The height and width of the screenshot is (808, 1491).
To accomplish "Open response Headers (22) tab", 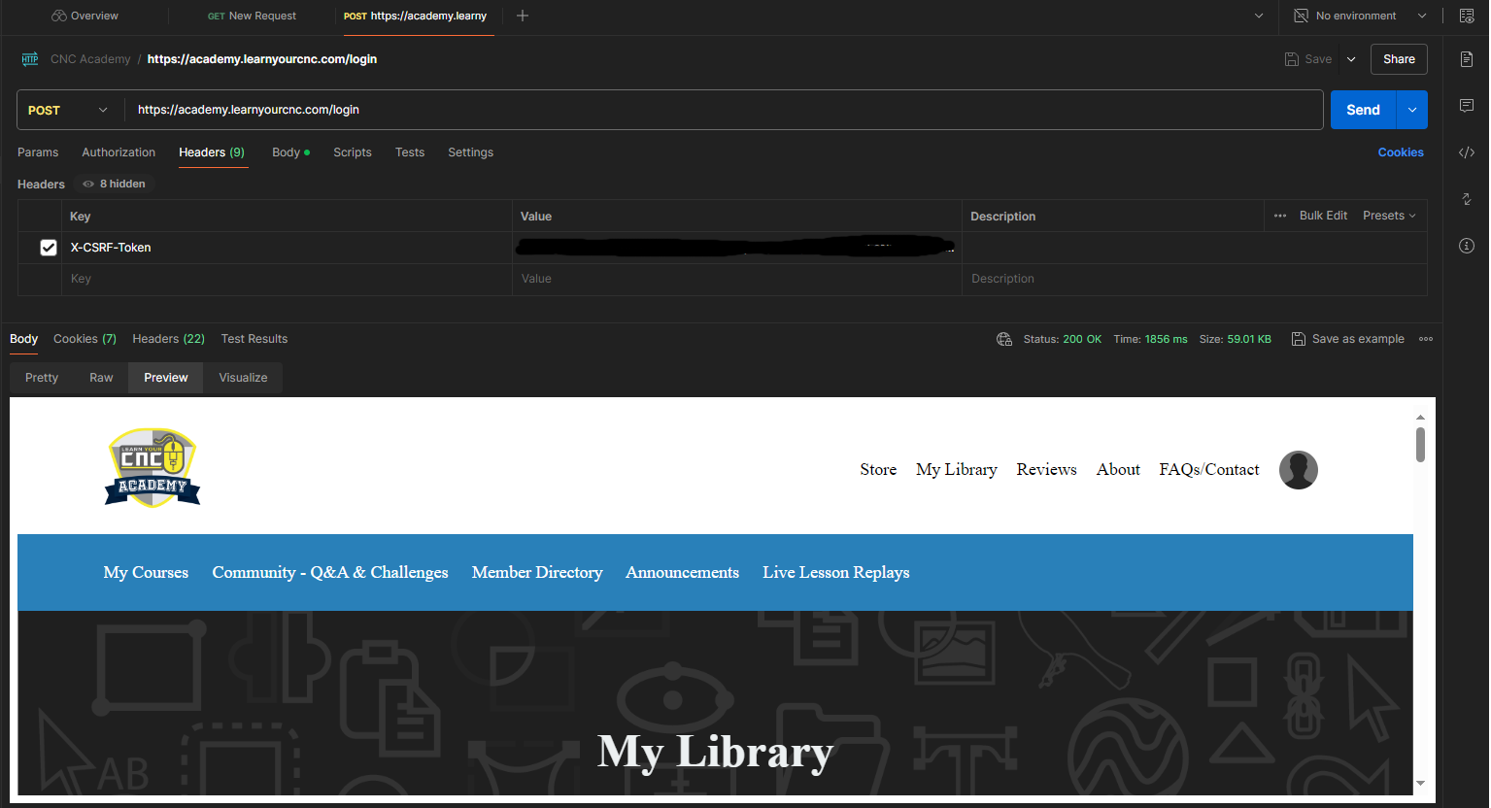I will coord(168,339).
